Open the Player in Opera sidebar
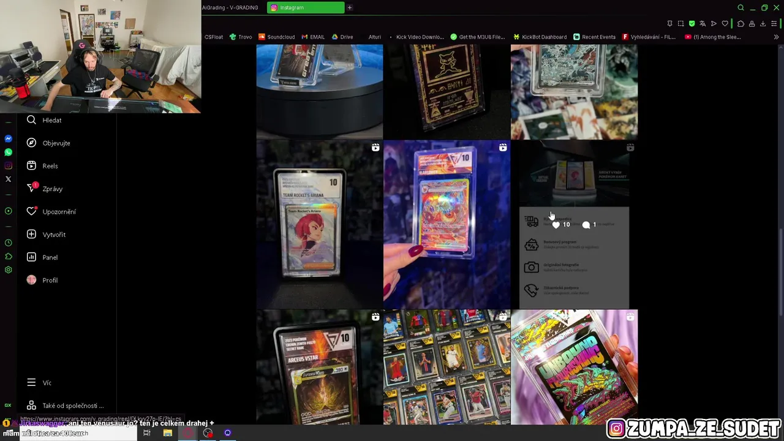 tap(8, 211)
